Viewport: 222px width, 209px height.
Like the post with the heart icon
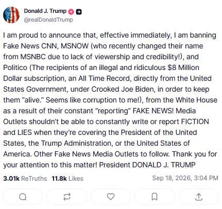click(111, 197)
